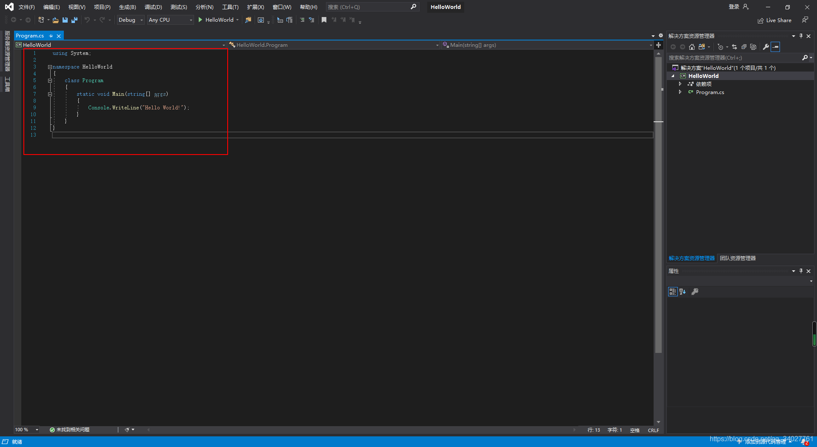
Task: Expand the 依赖项 dependencies node
Action: (680, 84)
